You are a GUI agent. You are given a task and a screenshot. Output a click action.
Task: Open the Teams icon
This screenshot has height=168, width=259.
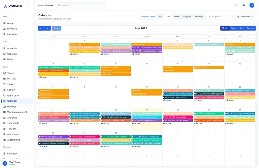tap(4, 73)
